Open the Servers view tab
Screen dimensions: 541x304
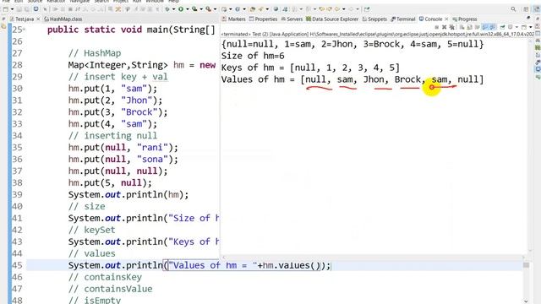[292, 19]
